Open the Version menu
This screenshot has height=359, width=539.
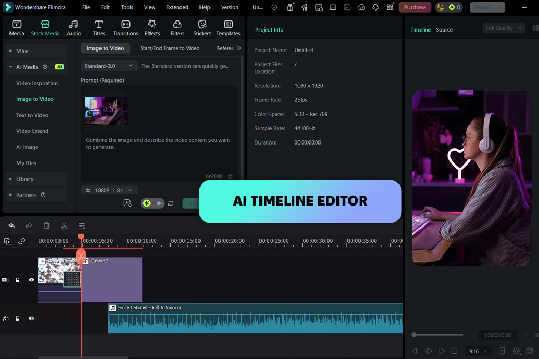click(x=229, y=7)
